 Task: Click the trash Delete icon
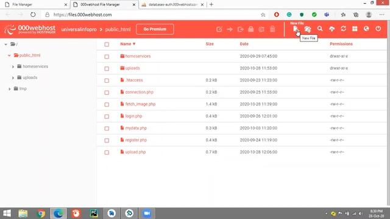point(272,29)
